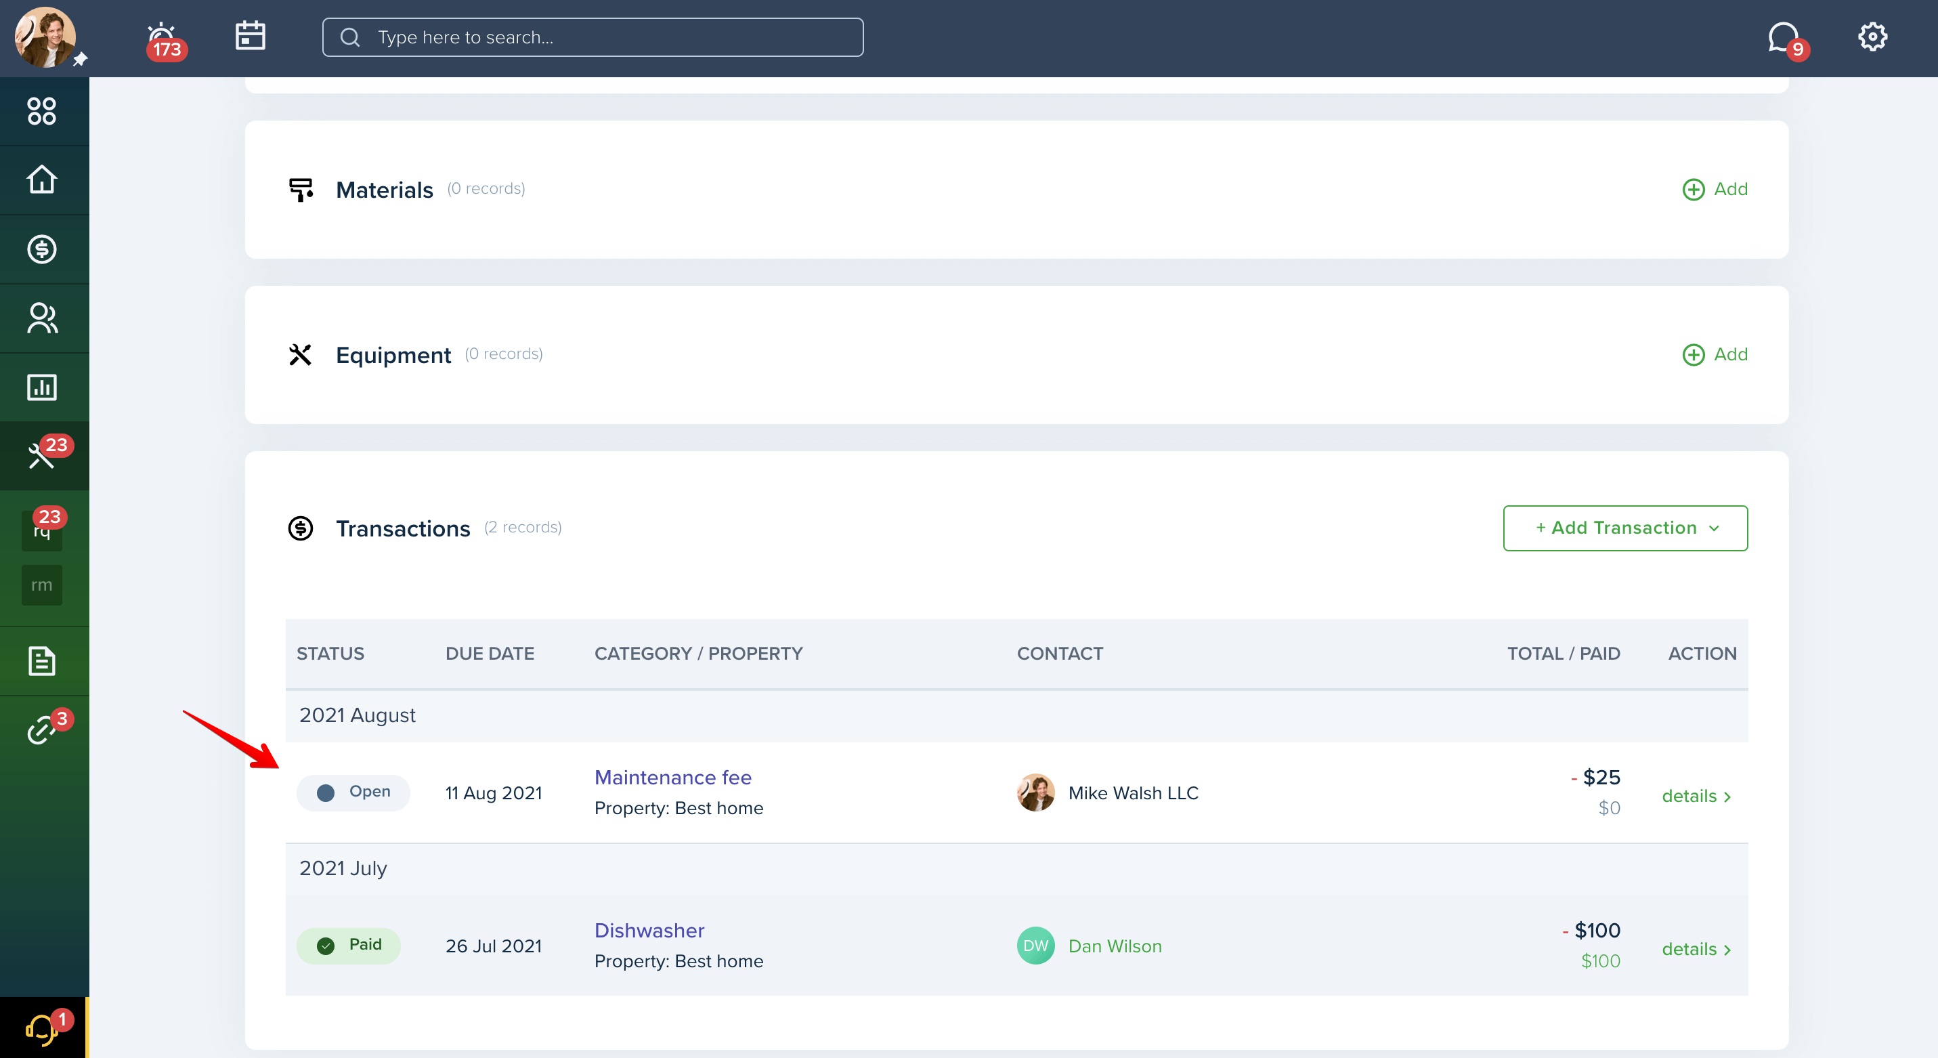Image resolution: width=1938 pixels, height=1058 pixels.
Task: Open the Dishwasher transaction
Action: pos(649,931)
